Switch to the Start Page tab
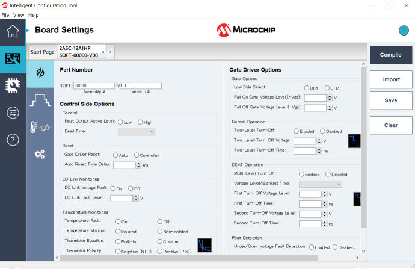The image size is (415, 269). (42, 52)
